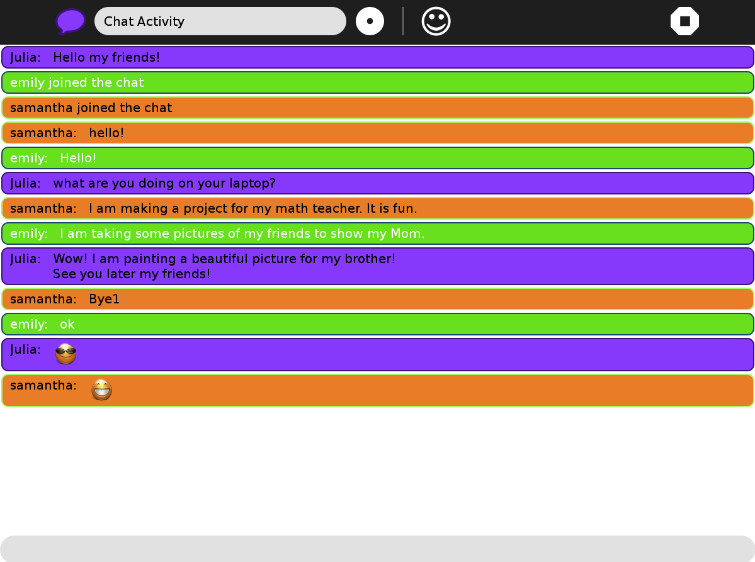Image resolution: width=755 pixels, height=562 pixels.
Task: Click Julia's laptop question message
Action: (164, 183)
